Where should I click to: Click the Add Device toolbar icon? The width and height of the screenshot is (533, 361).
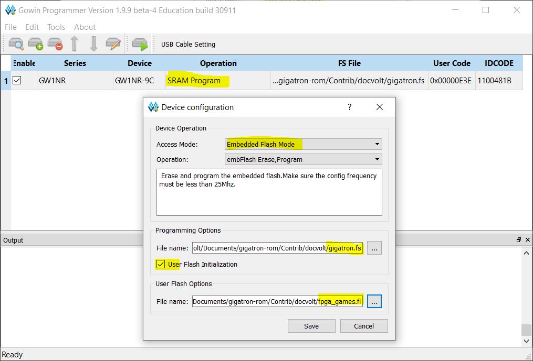click(x=35, y=44)
